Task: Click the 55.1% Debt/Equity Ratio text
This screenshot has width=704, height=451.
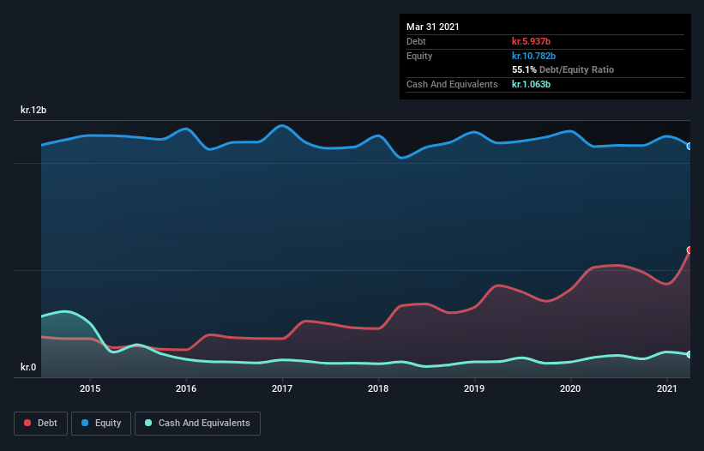Action: tap(563, 69)
